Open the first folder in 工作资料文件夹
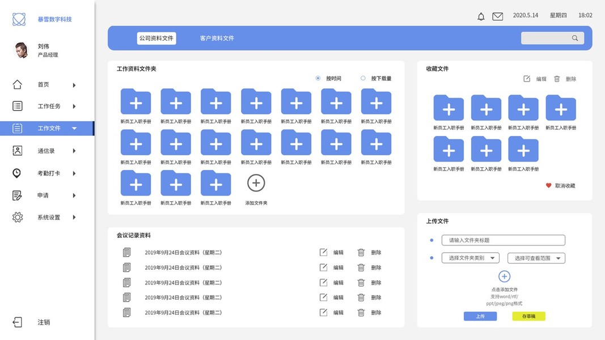Image resolution: width=605 pixels, height=340 pixels. click(136, 101)
